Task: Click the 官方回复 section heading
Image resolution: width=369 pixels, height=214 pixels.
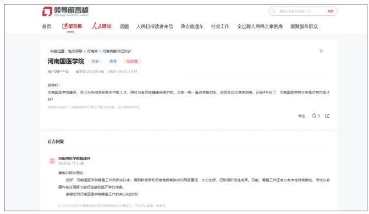Action: click(56, 141)
